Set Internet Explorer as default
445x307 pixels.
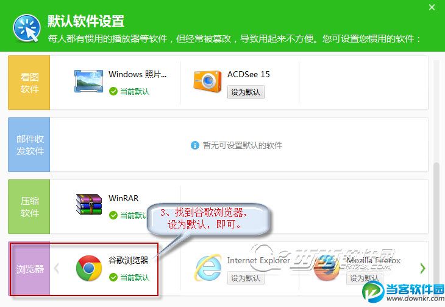[x=246, y=278]
